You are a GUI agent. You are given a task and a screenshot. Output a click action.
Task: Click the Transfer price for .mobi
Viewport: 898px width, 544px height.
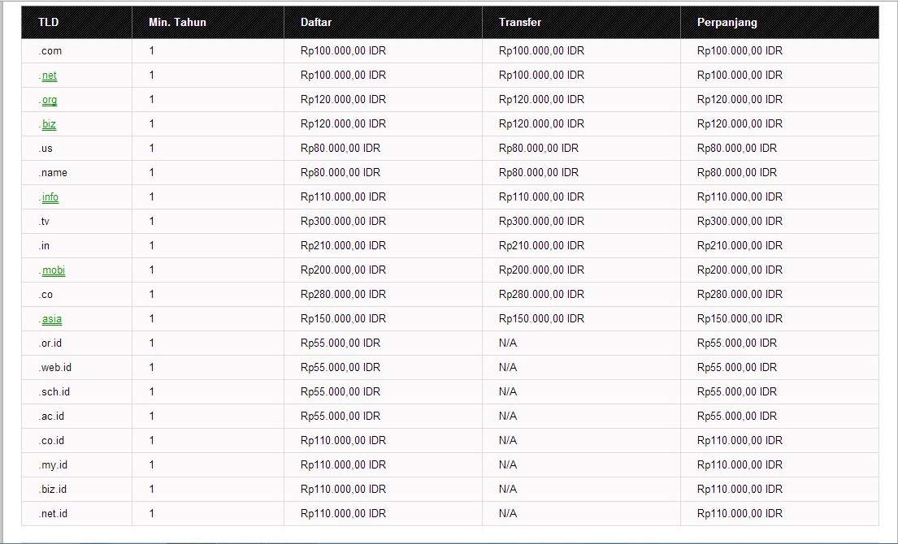(541, 270)
